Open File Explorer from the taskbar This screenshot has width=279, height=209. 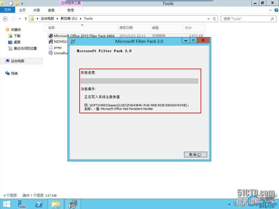coord(56,204)
